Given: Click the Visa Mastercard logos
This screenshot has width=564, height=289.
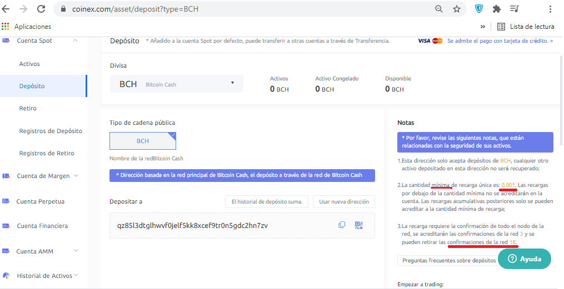Looking at the screenshot, I should pos(430,41).
